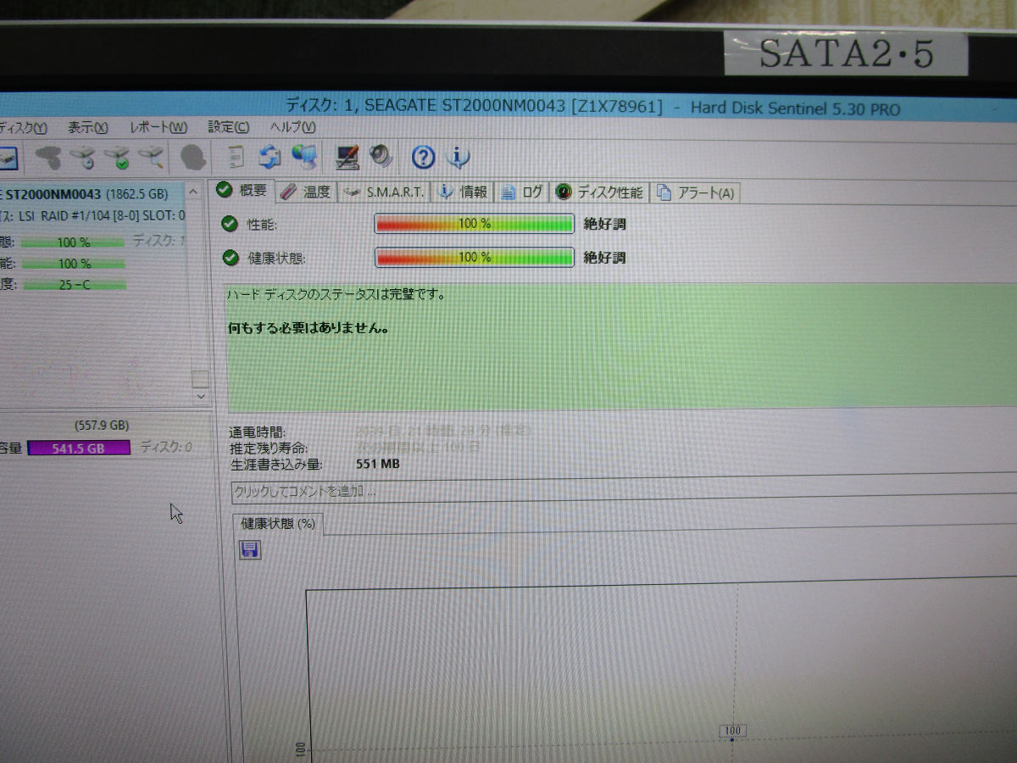Open the ヘルプ(V) menu

pos(293,127)
